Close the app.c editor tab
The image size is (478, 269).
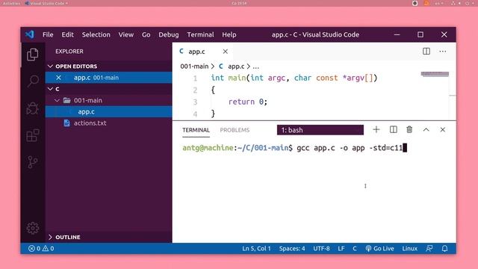(x=226, y=52)
